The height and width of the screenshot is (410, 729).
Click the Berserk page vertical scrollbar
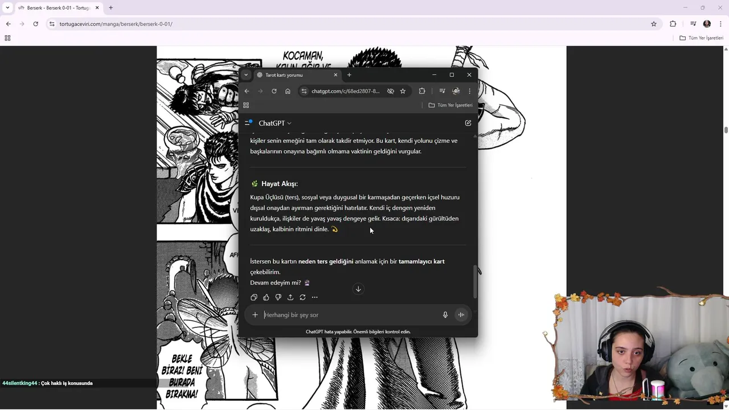tap(726, 130)
